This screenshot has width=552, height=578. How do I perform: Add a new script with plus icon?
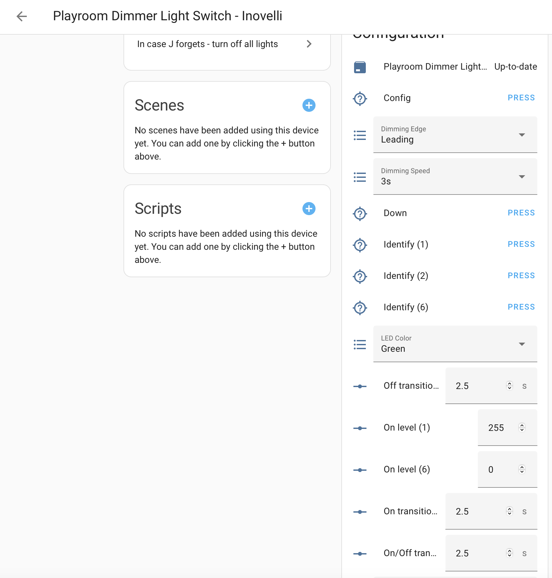pos(309,209)
